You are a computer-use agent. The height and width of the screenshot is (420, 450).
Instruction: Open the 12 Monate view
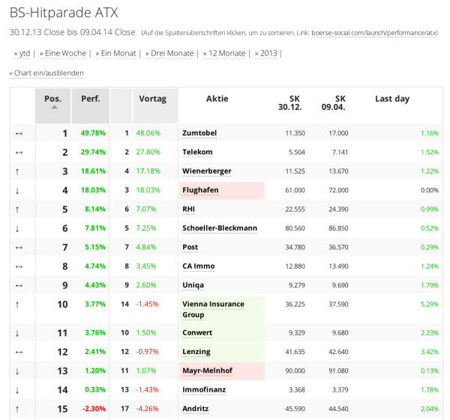pyautogui.click(x=226, y=54)
